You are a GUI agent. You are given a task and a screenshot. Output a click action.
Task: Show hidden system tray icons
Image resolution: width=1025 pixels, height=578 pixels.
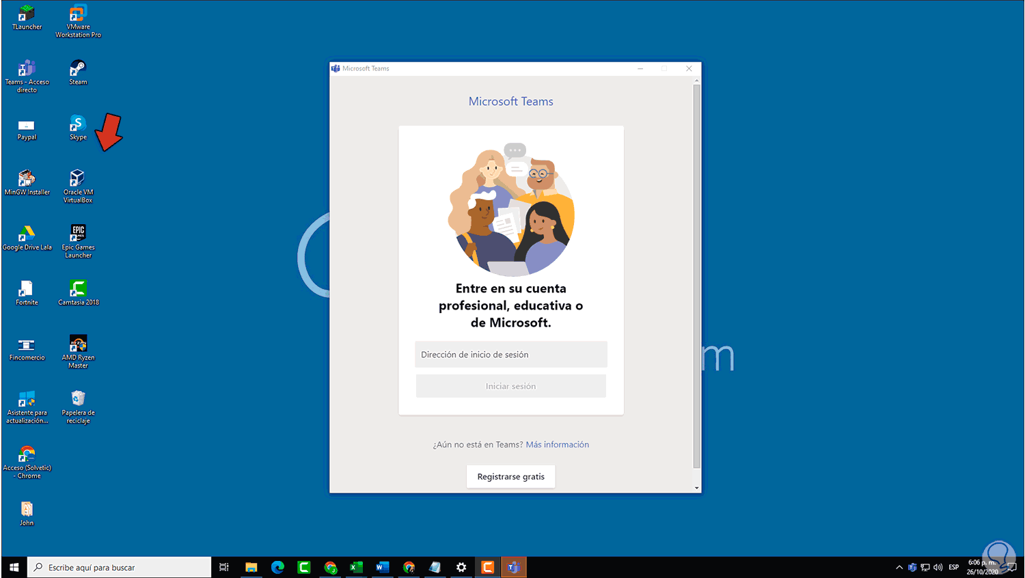899,567
